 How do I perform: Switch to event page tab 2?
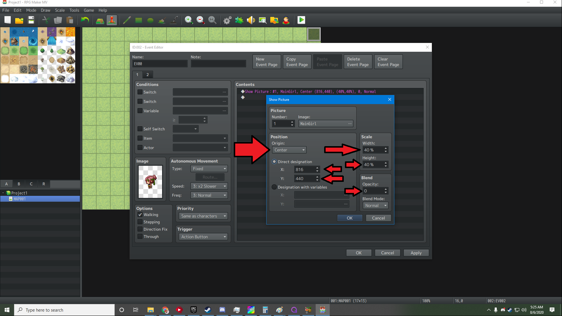tap(147, 75)
